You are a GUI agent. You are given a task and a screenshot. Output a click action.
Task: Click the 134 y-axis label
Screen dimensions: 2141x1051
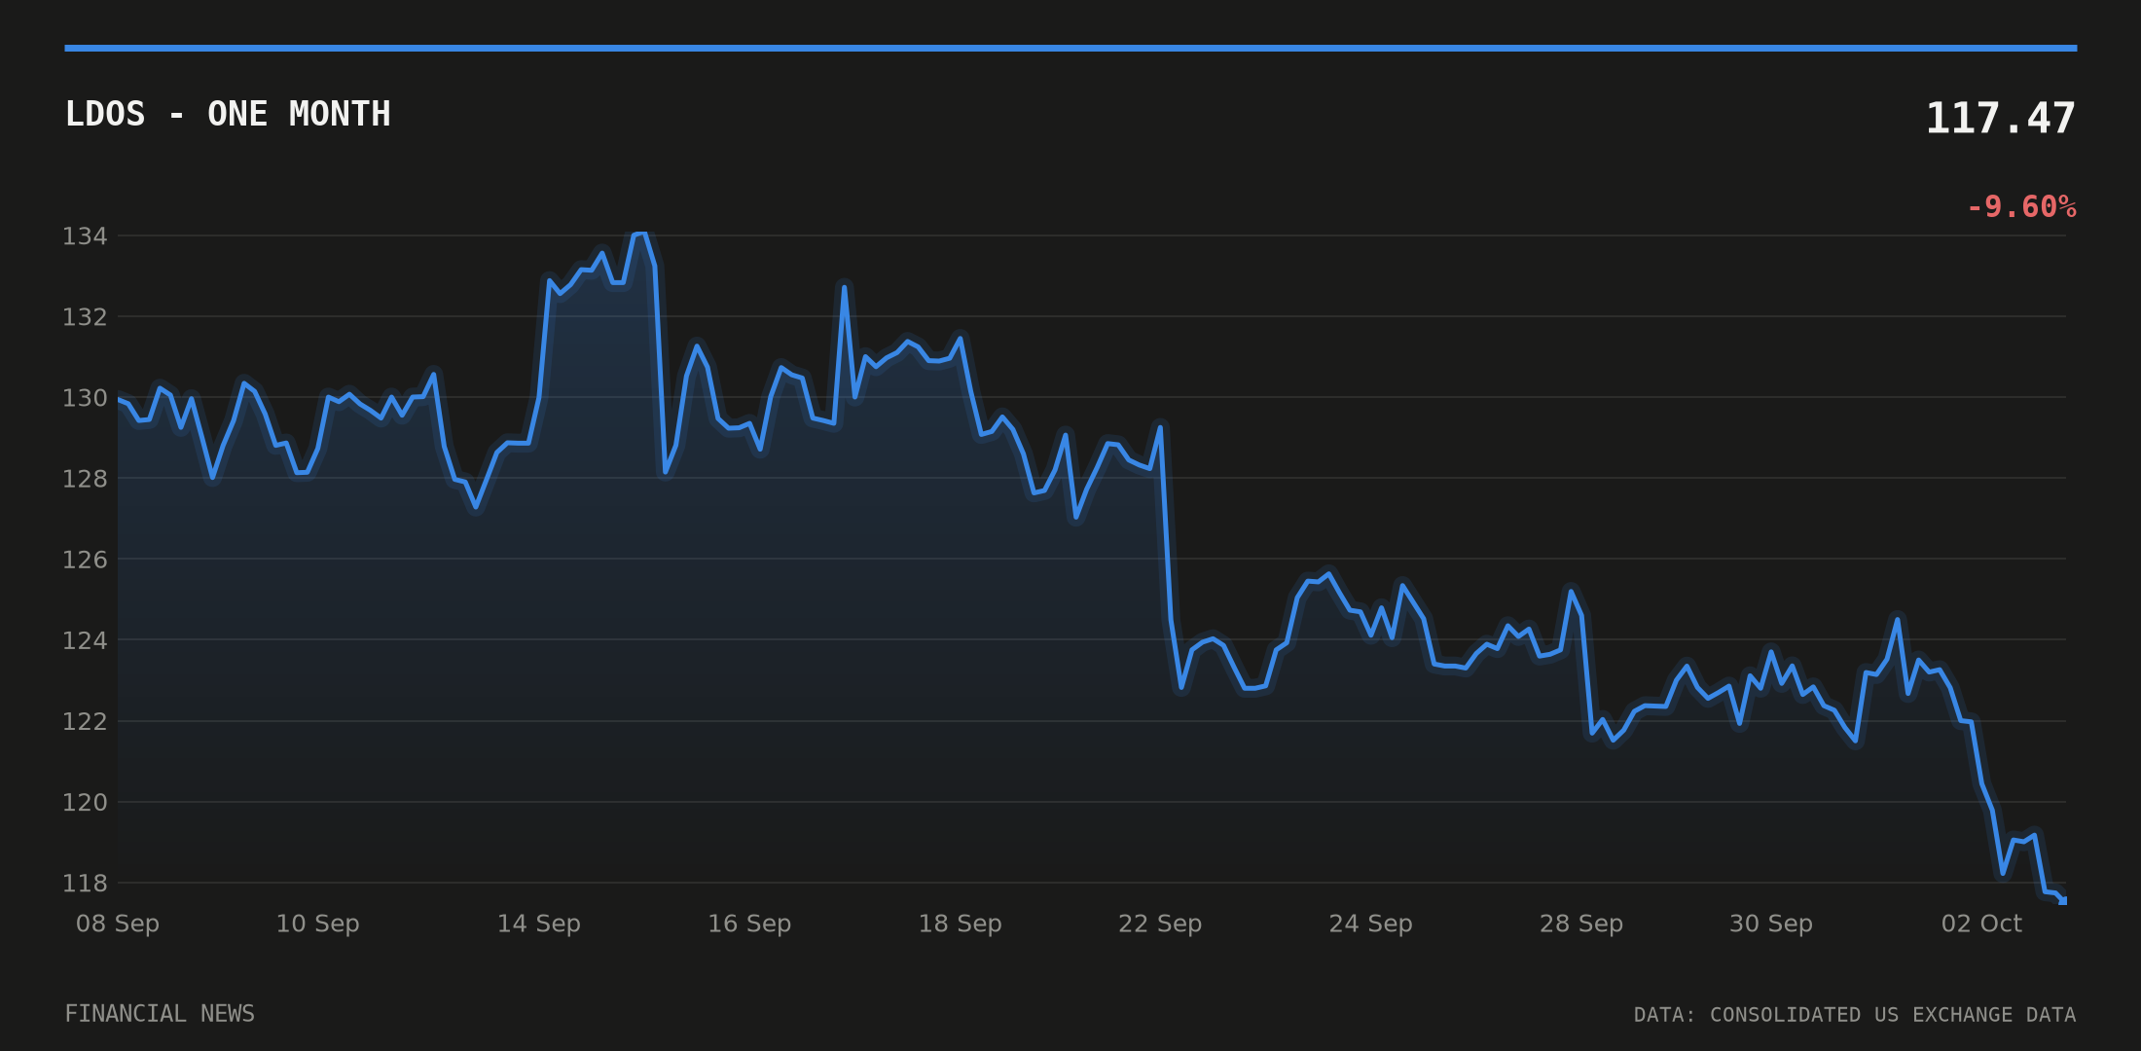pos(85,236)
